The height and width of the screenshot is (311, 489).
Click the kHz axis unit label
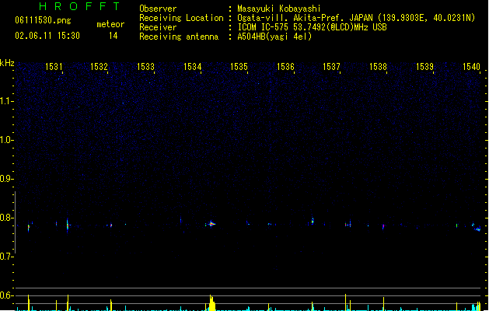click(7, 63)
